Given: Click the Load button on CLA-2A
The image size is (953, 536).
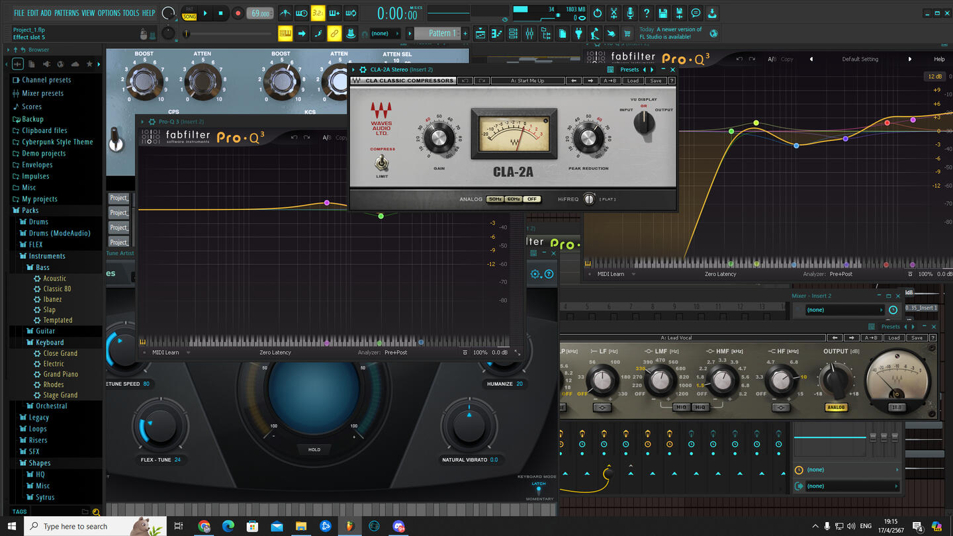Looking at the screenshot, I should tap(633, 81).
